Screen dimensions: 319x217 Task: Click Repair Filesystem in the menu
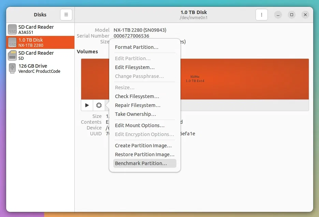coord(137,105)
